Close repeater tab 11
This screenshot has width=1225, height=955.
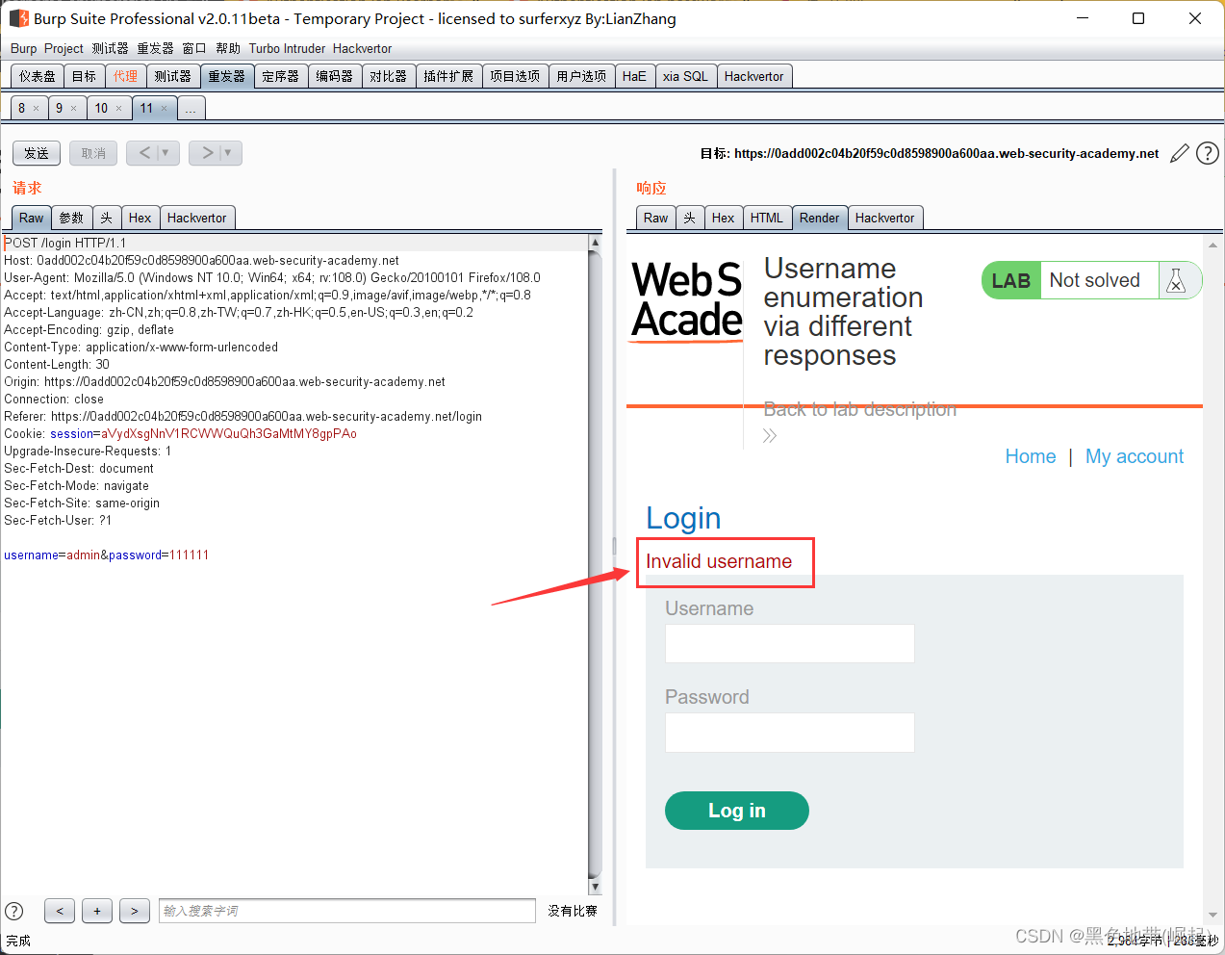pos(165,109)
